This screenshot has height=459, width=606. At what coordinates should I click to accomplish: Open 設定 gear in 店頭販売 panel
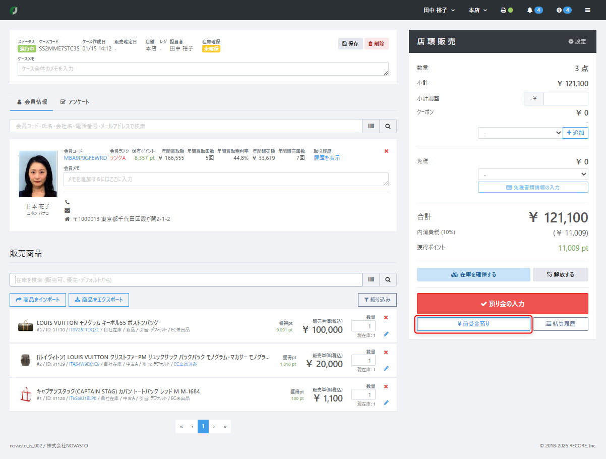pyautogui.click(x=577, y=41)
